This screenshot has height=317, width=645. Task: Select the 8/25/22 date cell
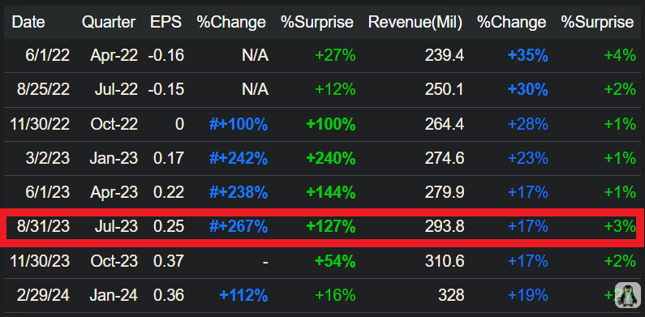coord(43,89)
